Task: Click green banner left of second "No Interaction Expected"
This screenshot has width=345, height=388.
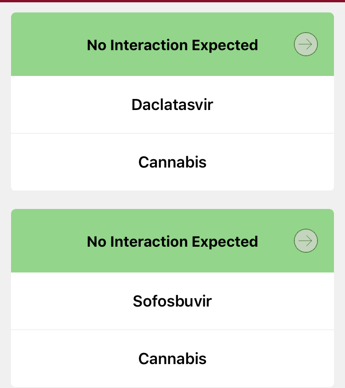Action: tap(46, 242)
